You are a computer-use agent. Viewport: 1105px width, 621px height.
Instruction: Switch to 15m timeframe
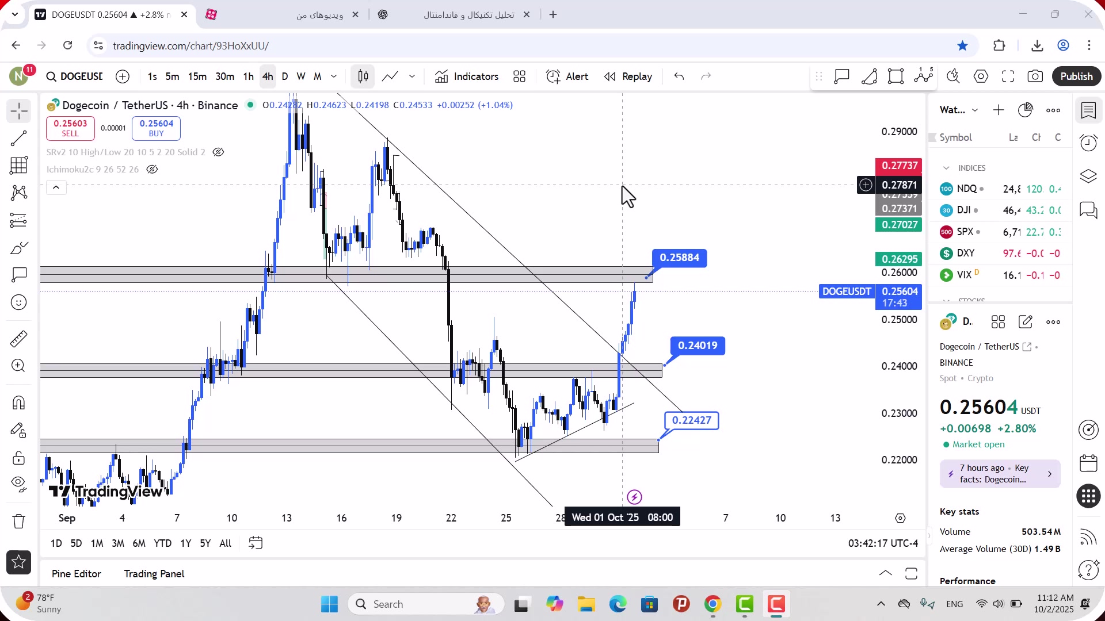pyautogui.click(x=197, y=76)
